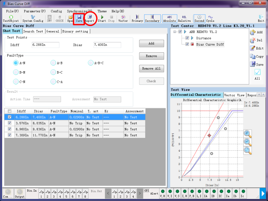Toggle the checkbox for row 3.576In
268x201 pixels.
tap(10, 123)
